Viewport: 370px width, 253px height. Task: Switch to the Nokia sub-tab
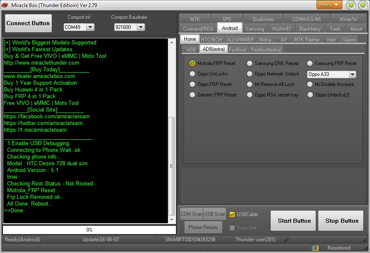click(265, 40)
